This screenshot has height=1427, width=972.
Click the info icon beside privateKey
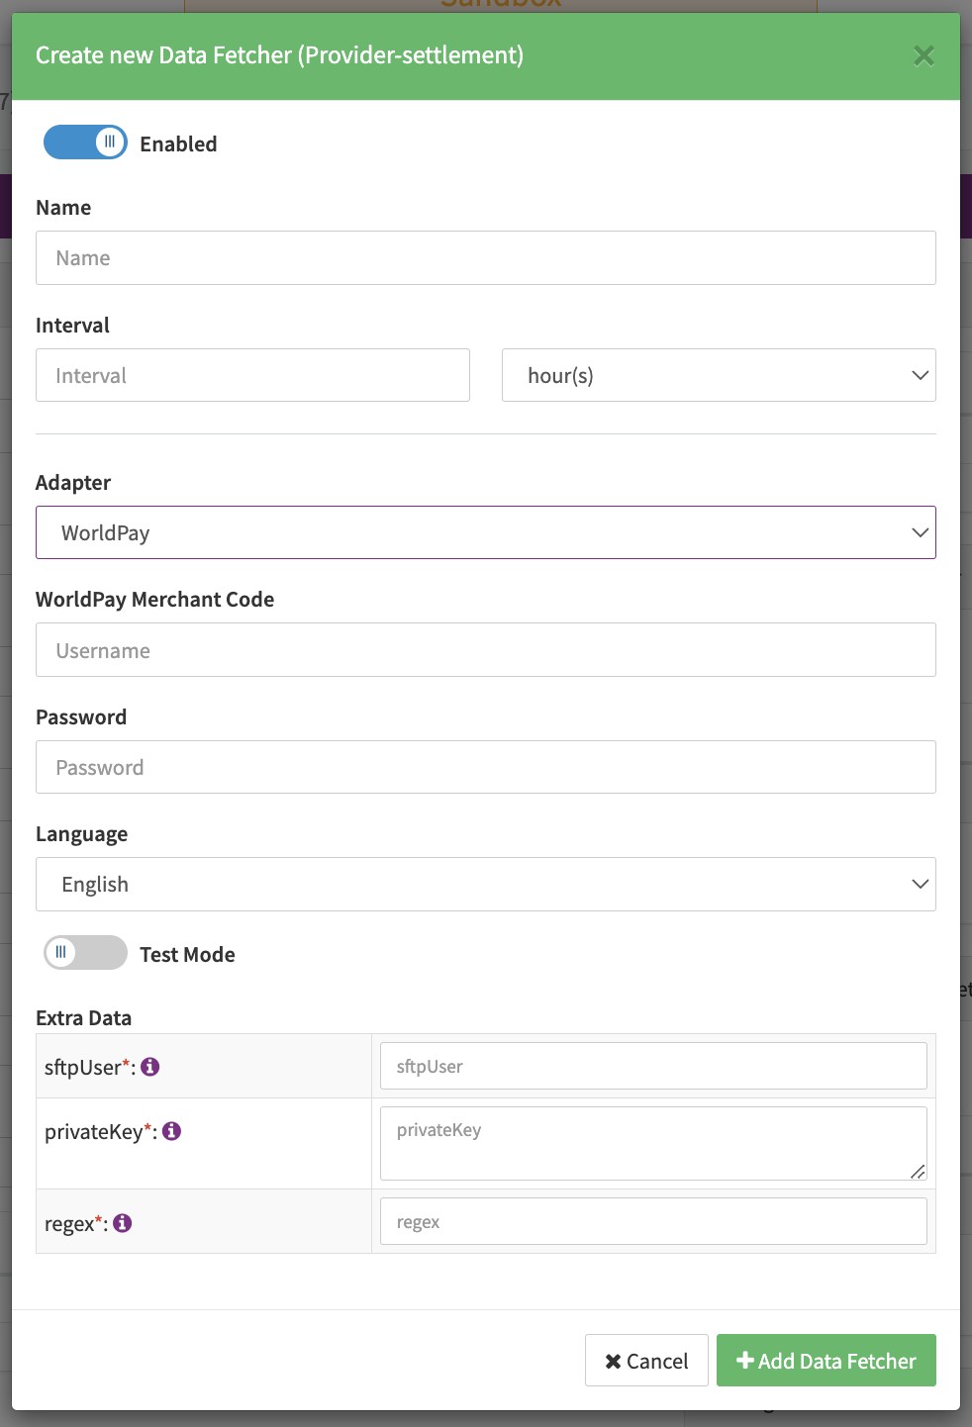pyautogui.click(x=172, y=1131)
